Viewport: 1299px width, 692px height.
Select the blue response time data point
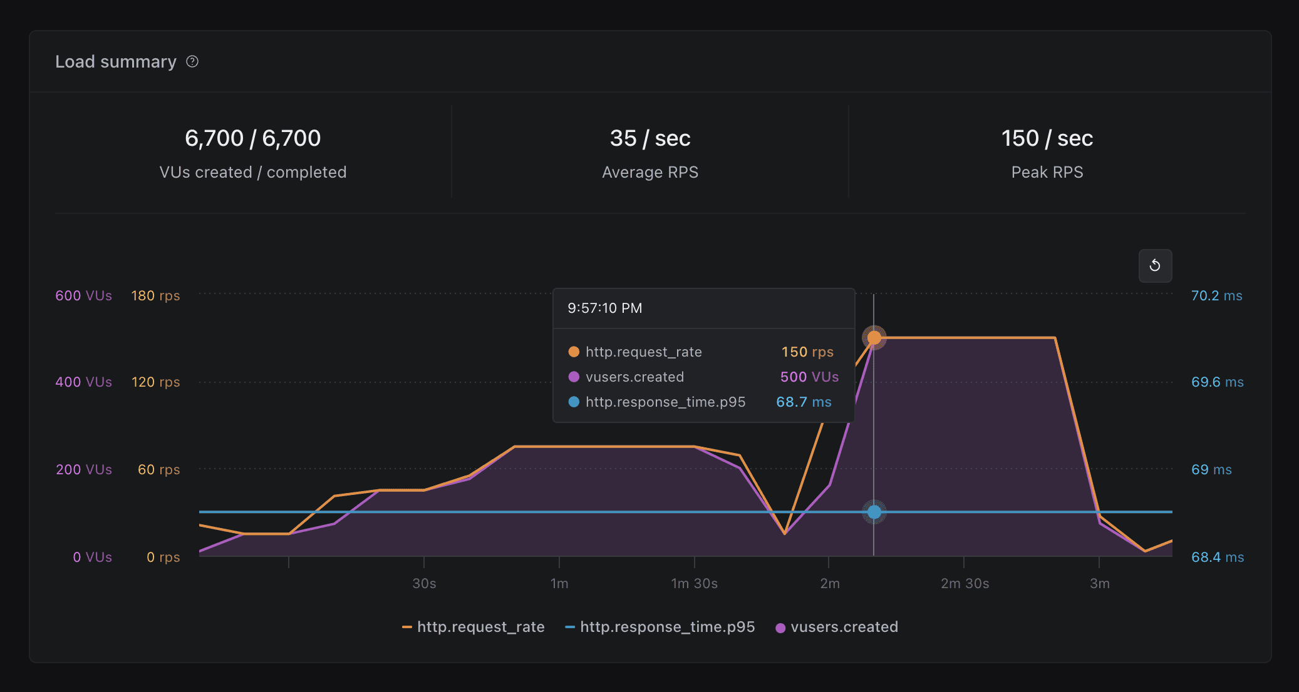click(874, 512)
